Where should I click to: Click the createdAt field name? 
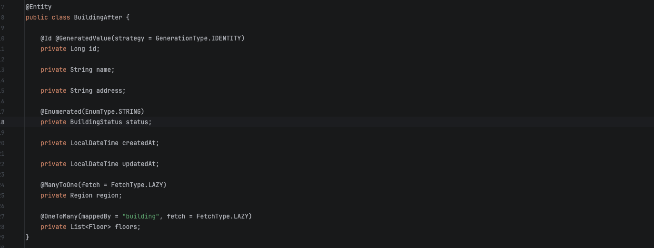pos(140,143)
